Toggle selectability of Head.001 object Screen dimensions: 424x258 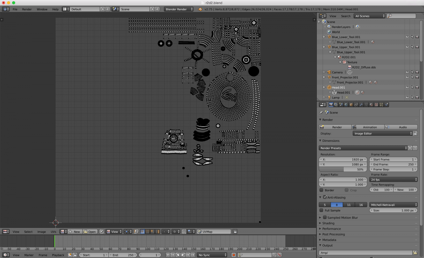point(412,88)
